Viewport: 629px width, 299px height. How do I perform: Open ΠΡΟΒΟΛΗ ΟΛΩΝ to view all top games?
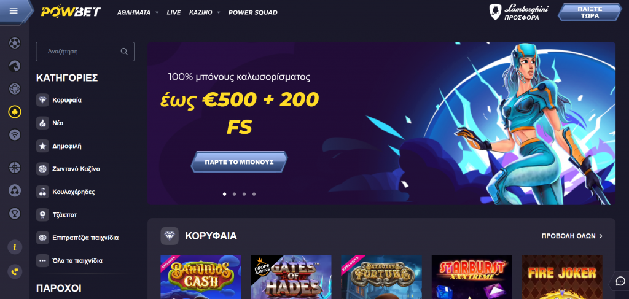tap(572, 236)
